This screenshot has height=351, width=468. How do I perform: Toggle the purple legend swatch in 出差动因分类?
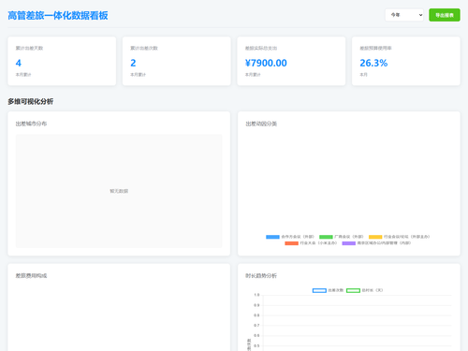click(x=349, y=243)
